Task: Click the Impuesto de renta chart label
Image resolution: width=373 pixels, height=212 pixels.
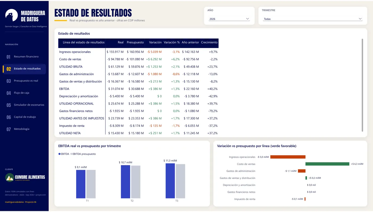Action: 245,199
